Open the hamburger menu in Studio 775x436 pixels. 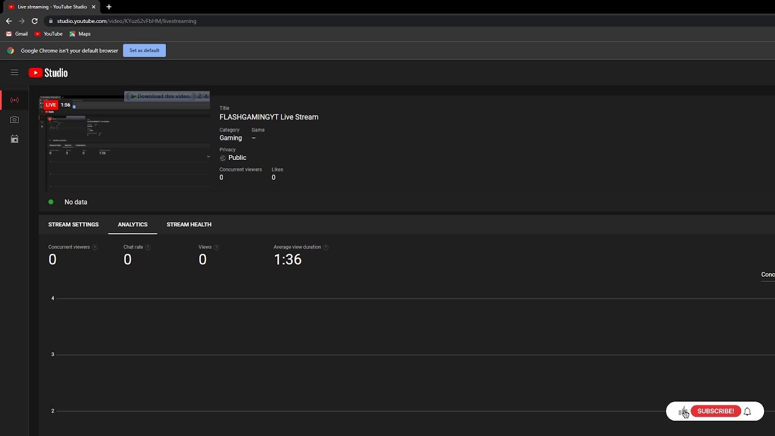point(15,73)
